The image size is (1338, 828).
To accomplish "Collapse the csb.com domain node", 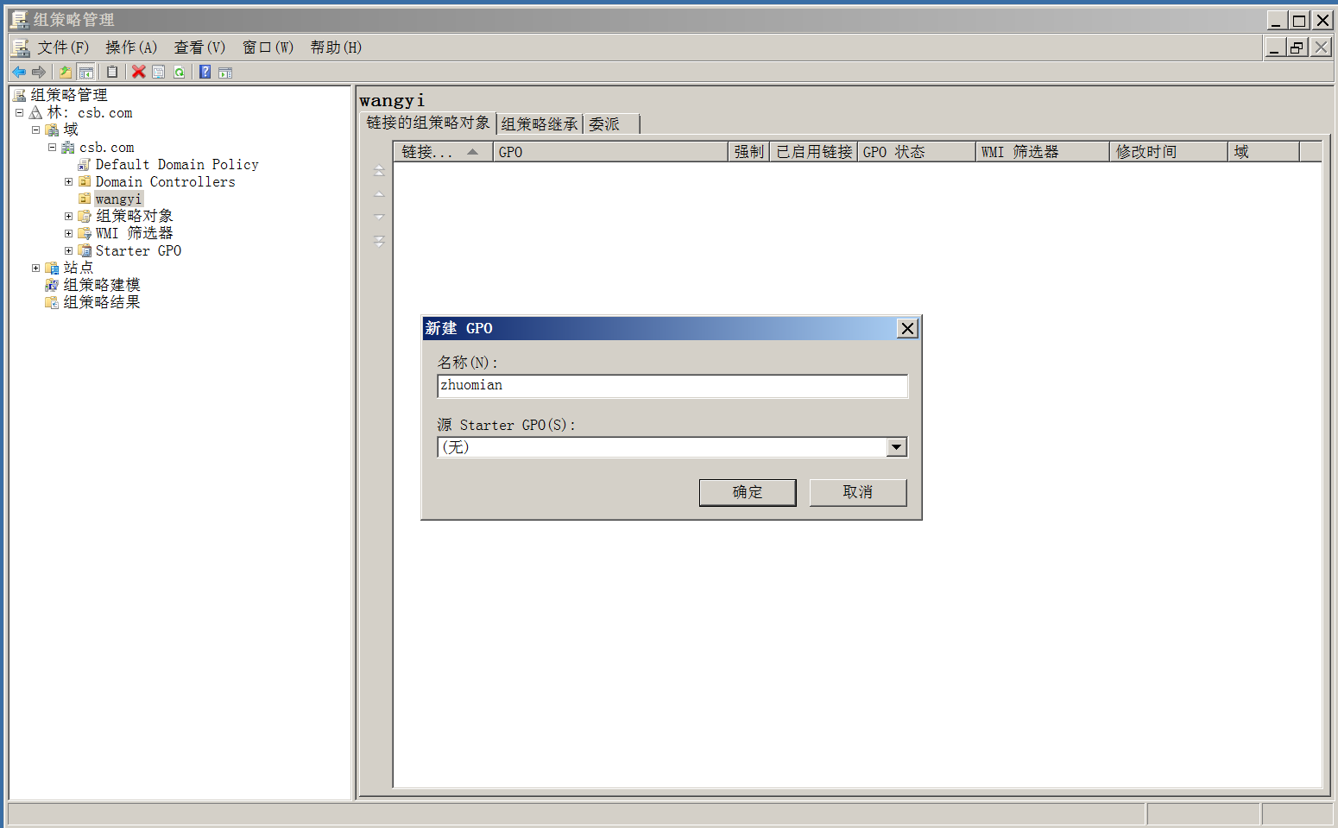I will tap(52, 147).
